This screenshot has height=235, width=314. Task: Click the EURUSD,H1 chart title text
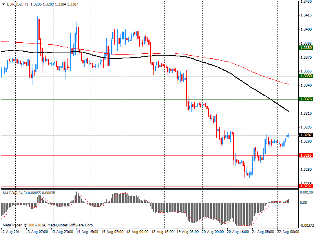coord(18,4)
